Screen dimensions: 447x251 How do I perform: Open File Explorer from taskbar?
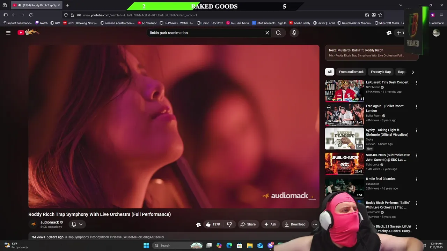click(250, 245)
